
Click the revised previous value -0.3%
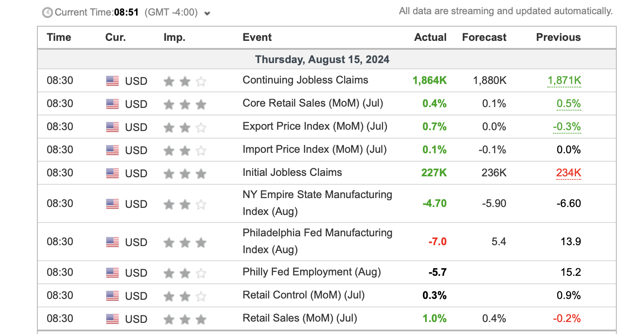click(x=567, y=127)
